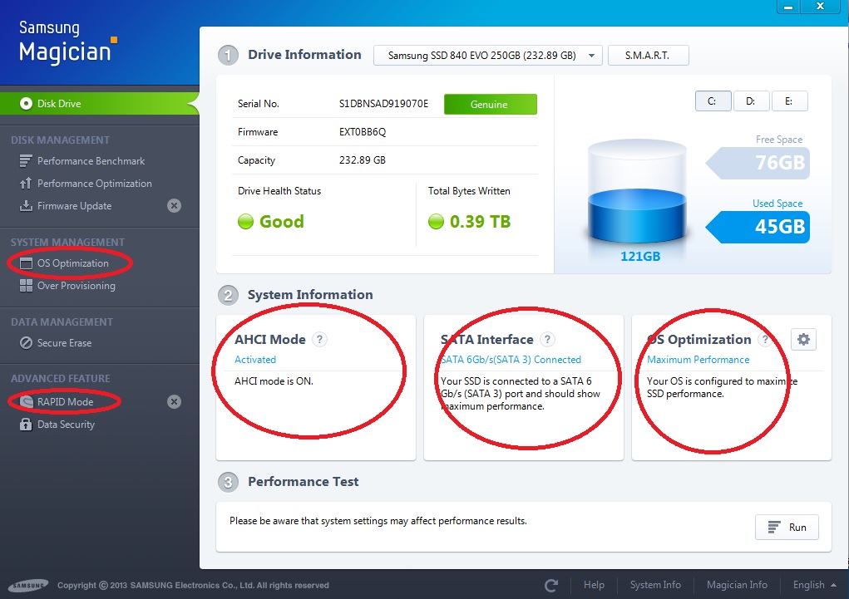Click the AHCI Mode help question icon
This screenshot has width=849, height=599.
pos(319,340)
